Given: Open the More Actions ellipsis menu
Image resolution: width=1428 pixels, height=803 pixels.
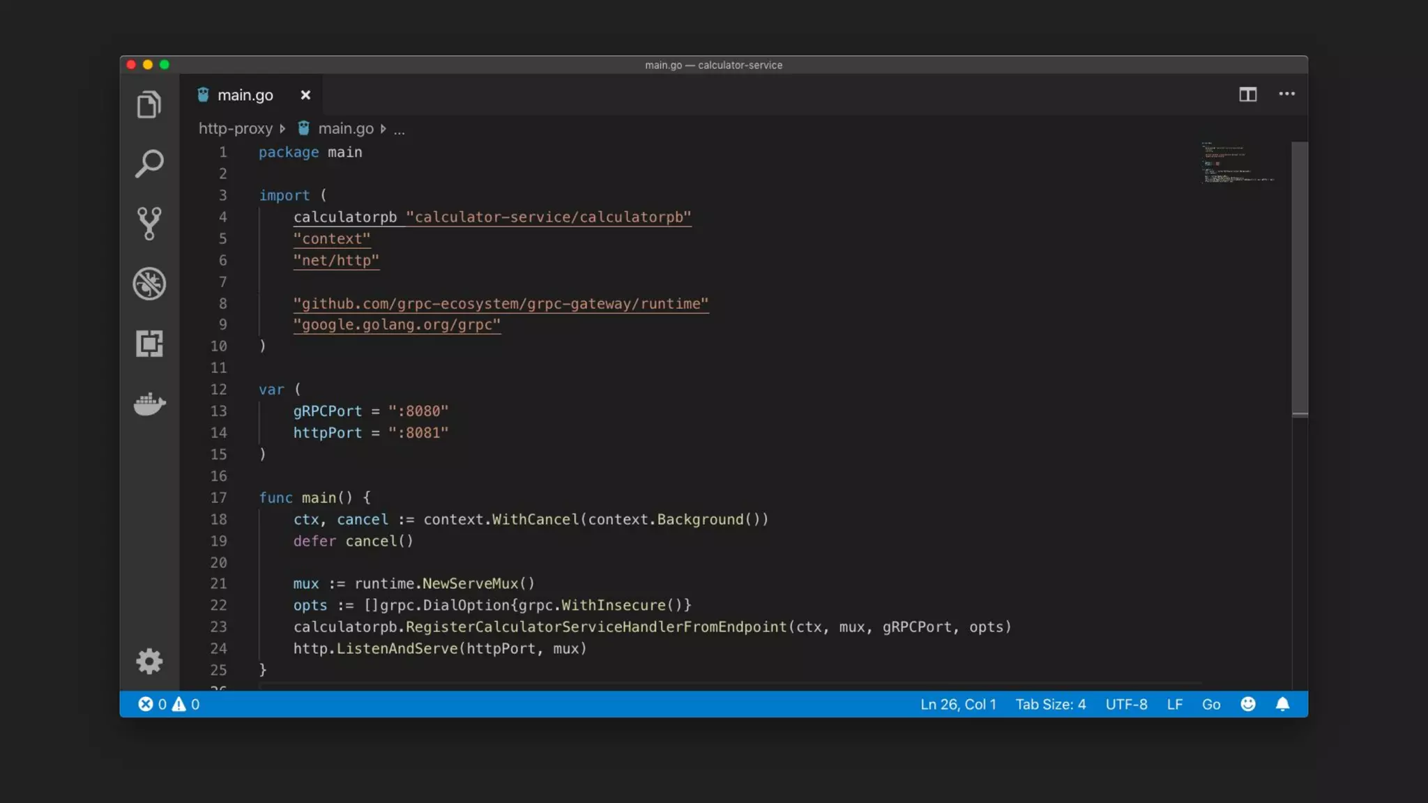Looking at the screenshot, I should pos(1286,94).
